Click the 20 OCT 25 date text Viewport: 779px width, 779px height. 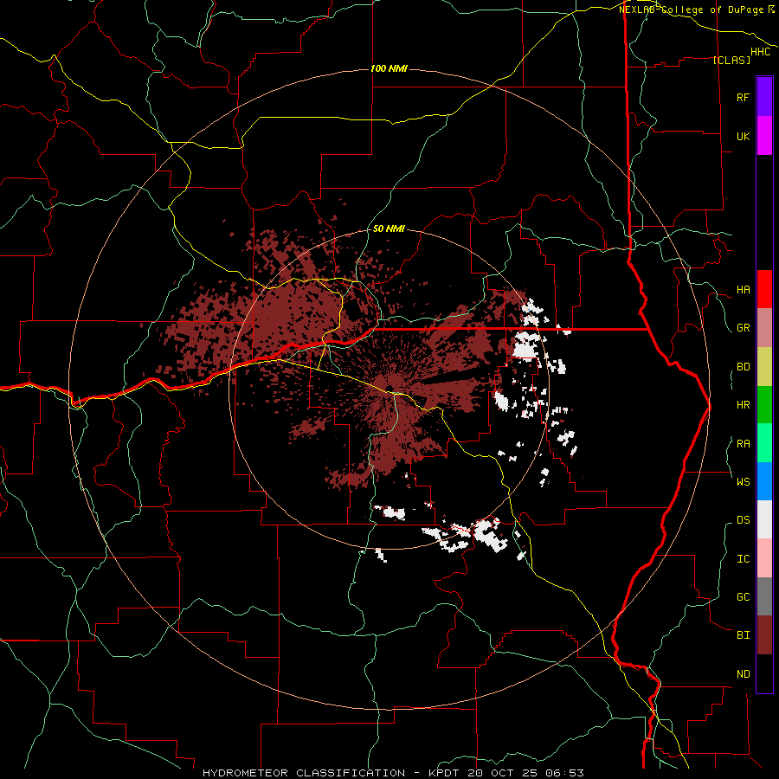505,773
